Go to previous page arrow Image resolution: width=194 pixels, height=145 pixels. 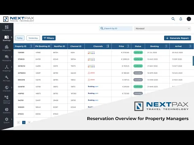click(19, 122)
